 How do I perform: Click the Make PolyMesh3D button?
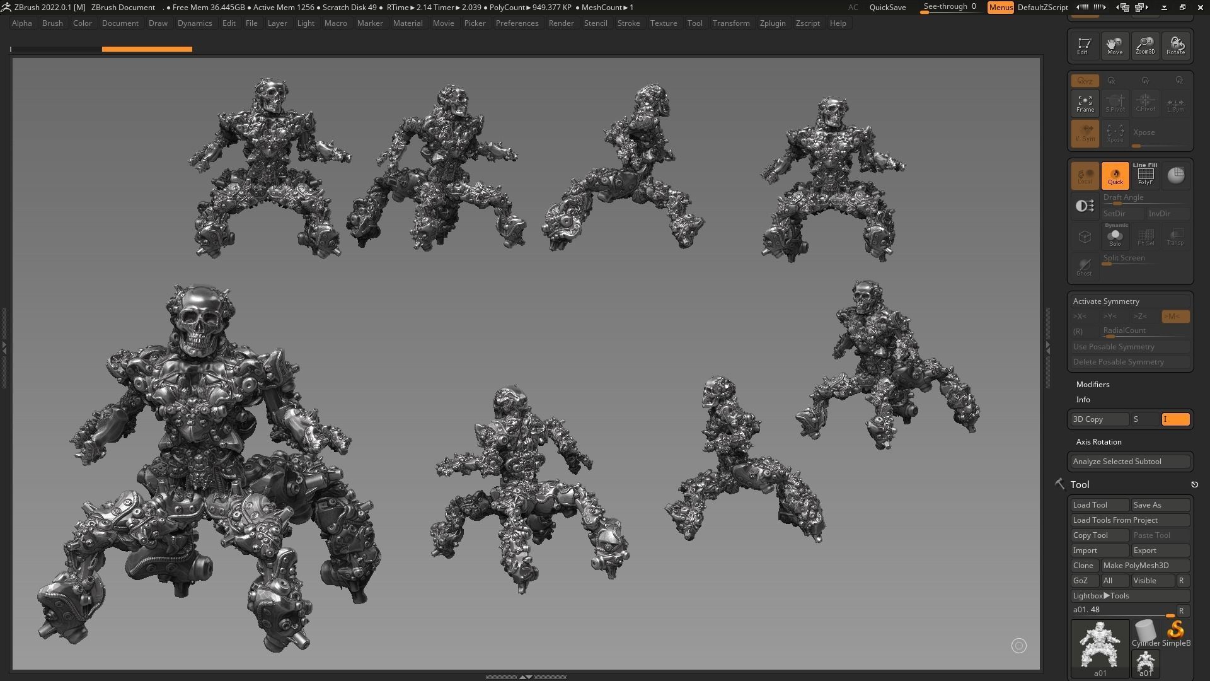click(1144, 566)
